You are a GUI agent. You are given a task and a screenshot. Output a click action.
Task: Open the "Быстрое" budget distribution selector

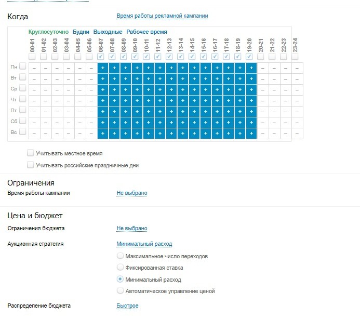tap(127, 306)
